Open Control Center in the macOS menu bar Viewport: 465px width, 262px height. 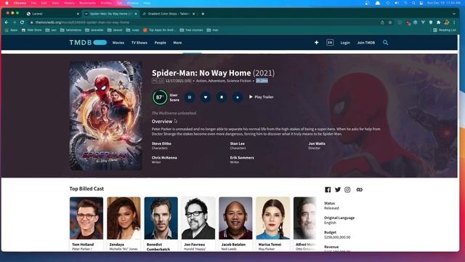(x=421, y=3)
